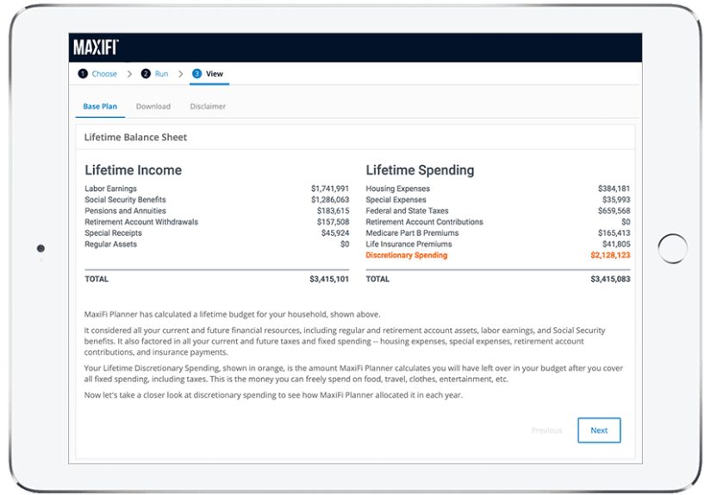The height and width of the screenshot is (495, 711).
Task: Click the $45,924 value
Action: (335, 232)
